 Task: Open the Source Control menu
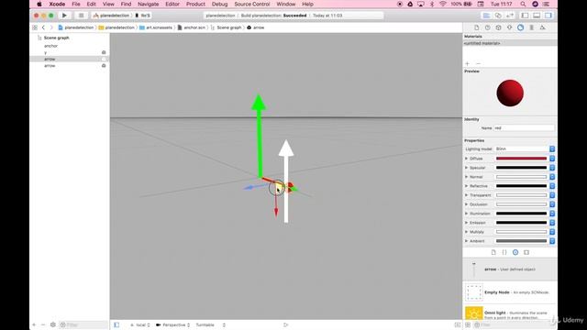[x=252, y=4]
